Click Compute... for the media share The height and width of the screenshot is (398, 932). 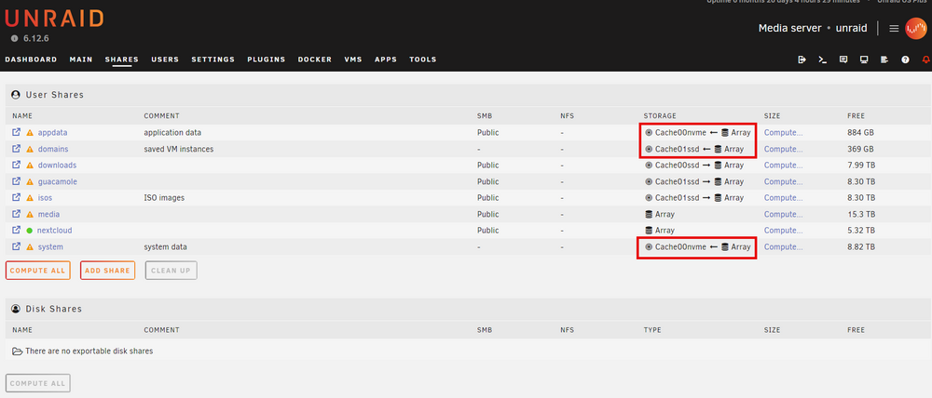[x=784, y=214]
